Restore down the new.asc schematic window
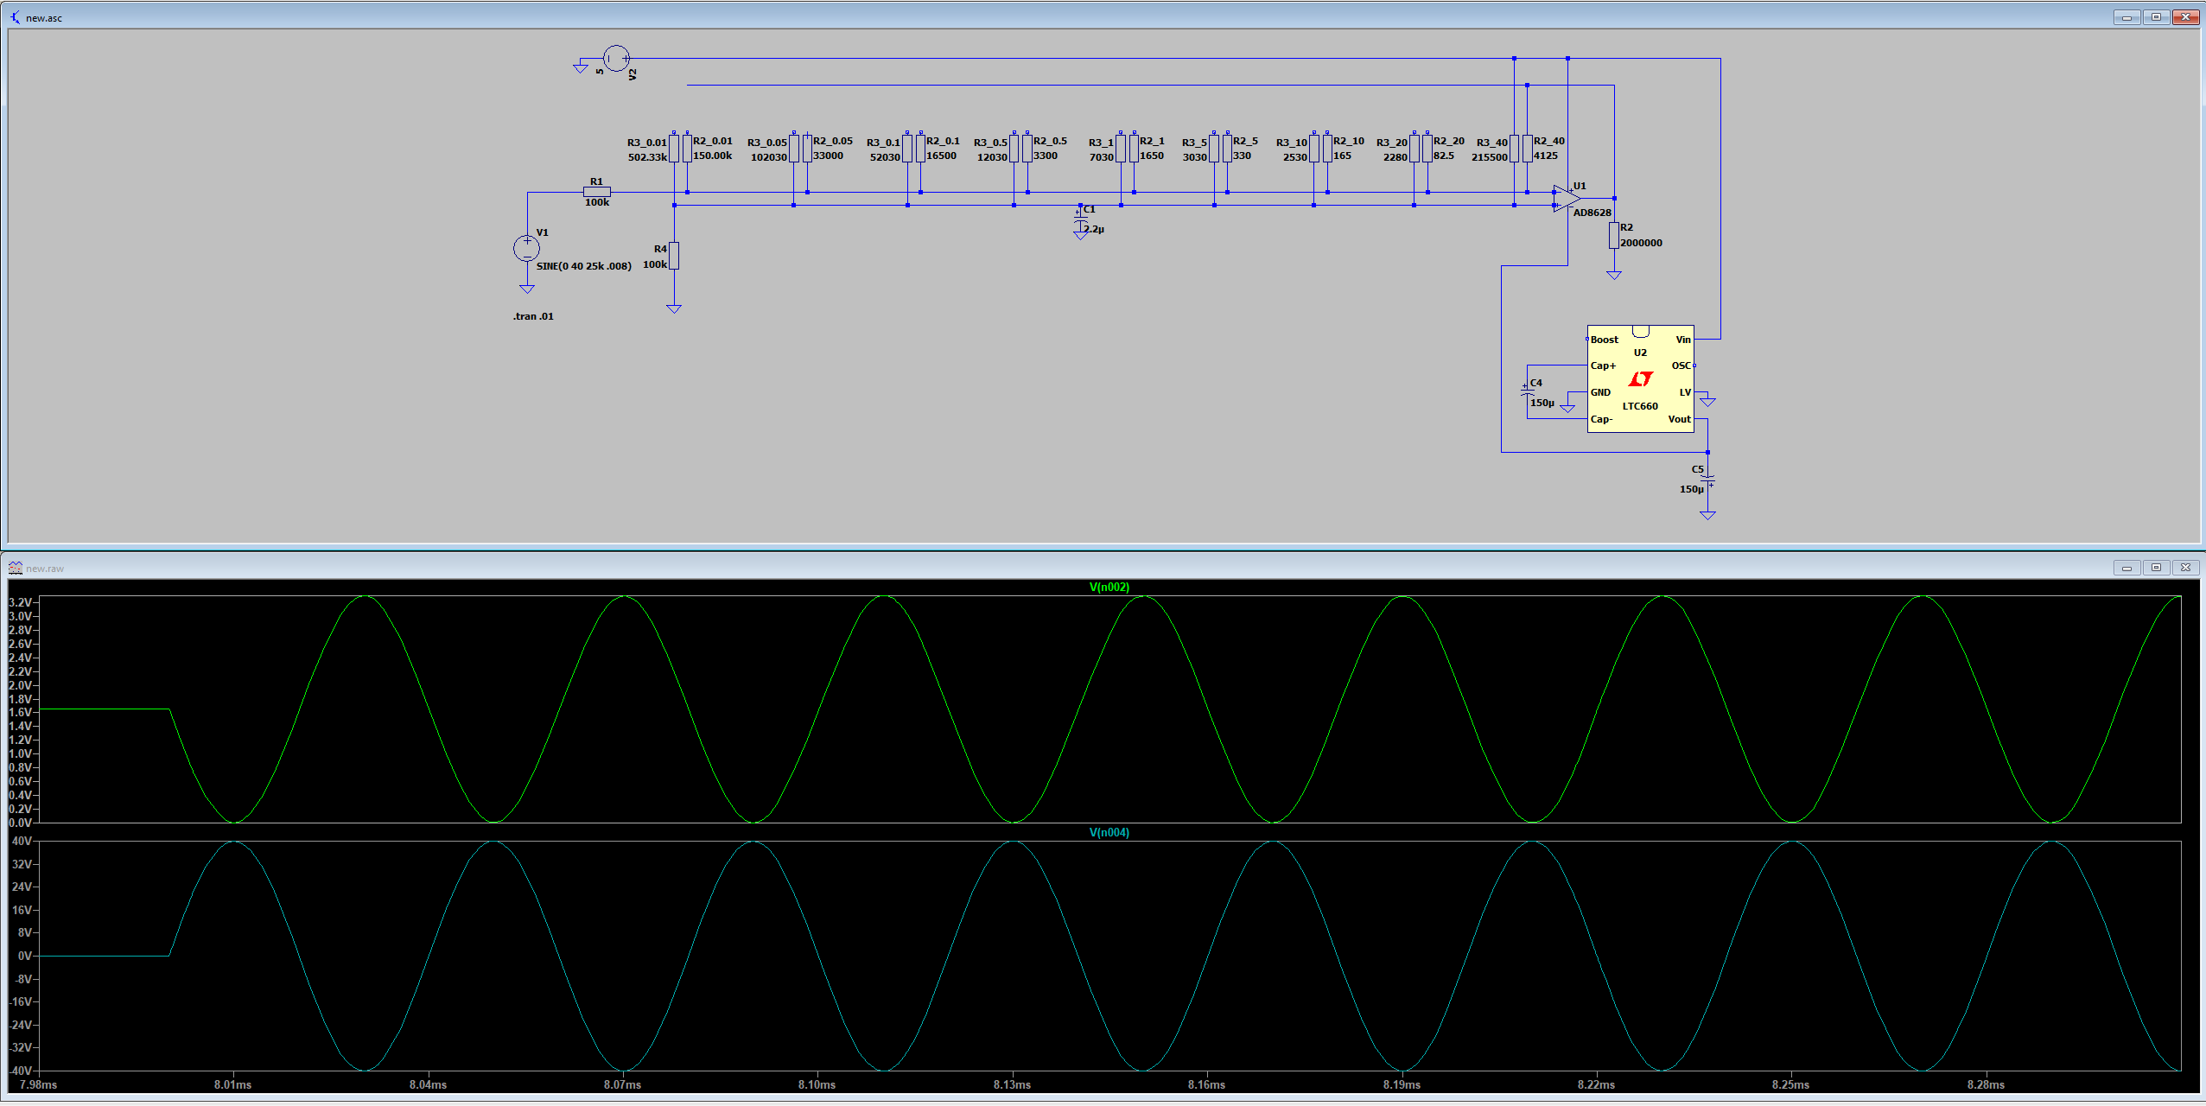 pos(2156,17)
